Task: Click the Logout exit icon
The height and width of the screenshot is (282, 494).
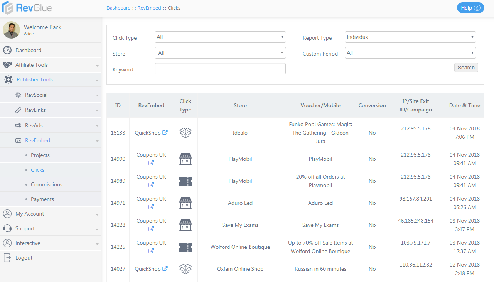Action: click(7, 258)
